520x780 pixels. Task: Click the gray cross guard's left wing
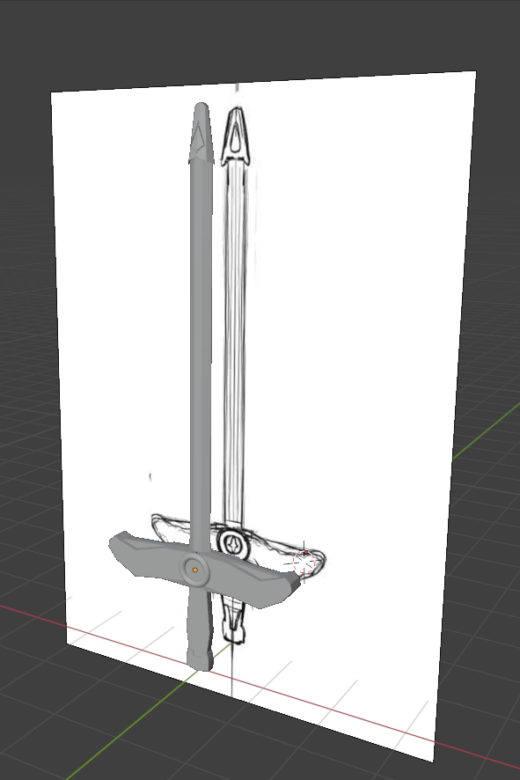point(145,552)
